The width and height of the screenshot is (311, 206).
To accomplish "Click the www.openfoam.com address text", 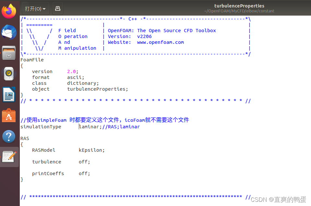I will pos(160,42).
